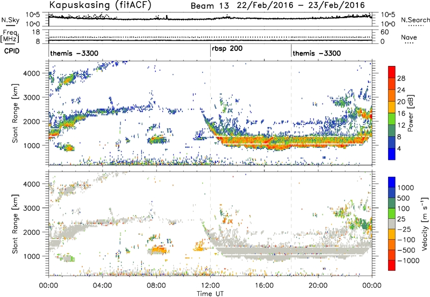Click the '16:00' time axis label
This screenshot has height=297, width=430.
click(x=264, y=286)
